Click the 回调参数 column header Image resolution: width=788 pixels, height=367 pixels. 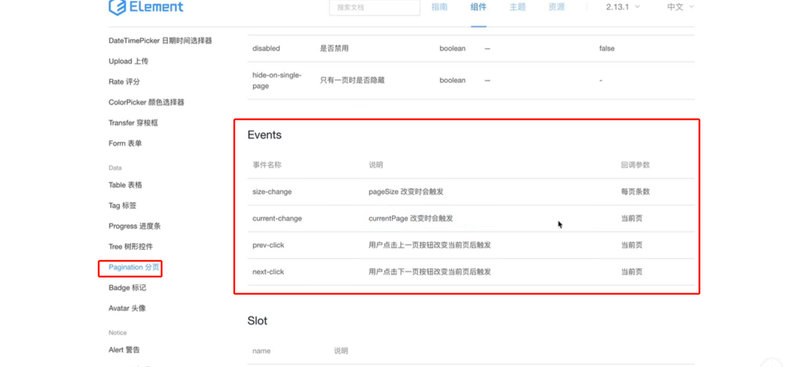(635, 165)
